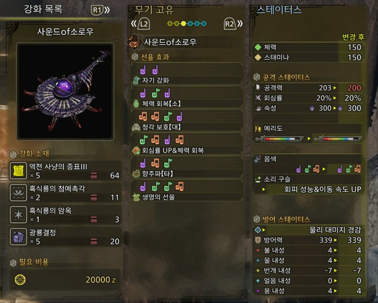Click the R1 arrows next to 강화 목록

point(100,10)
